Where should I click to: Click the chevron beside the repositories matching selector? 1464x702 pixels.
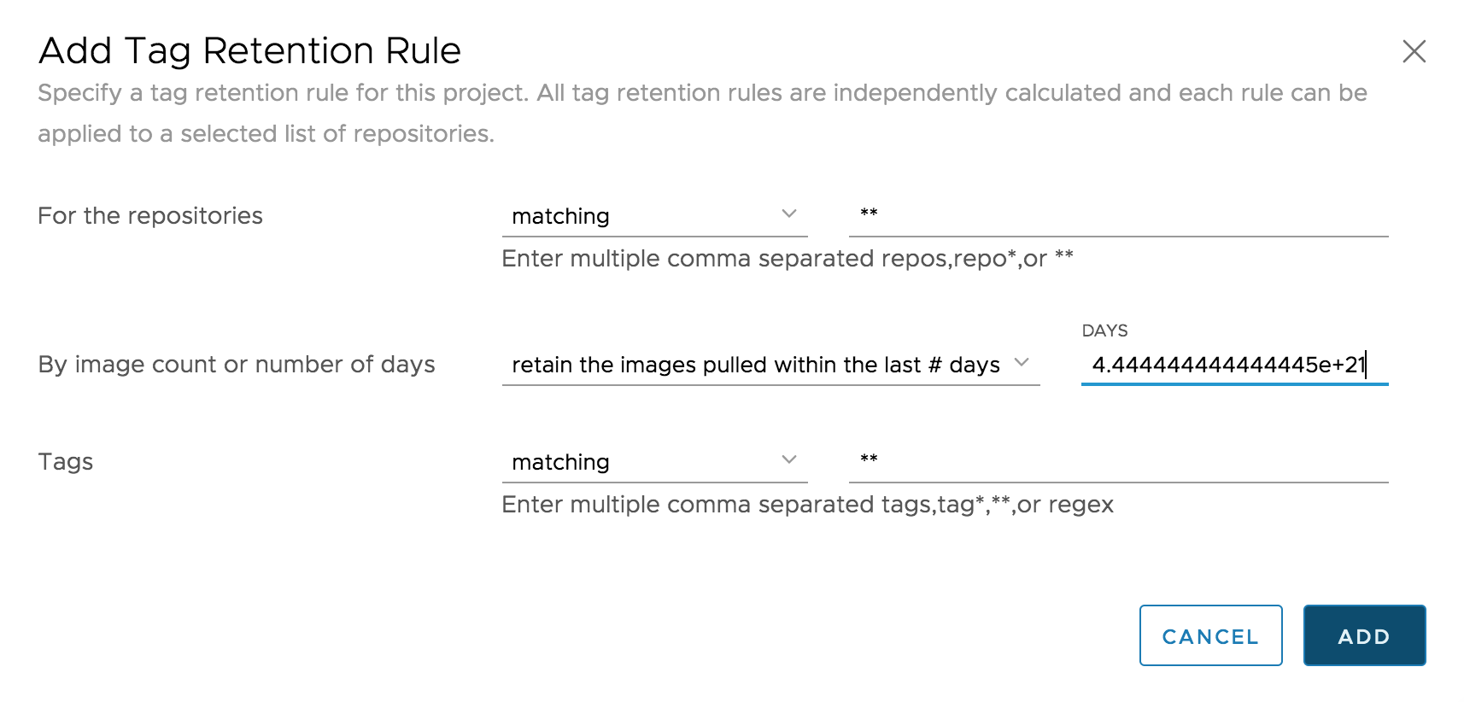point(789,214)
